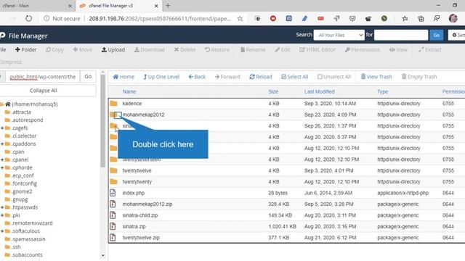
Task: Expand the .cagefs folder
Action: [x=2, y=128]
